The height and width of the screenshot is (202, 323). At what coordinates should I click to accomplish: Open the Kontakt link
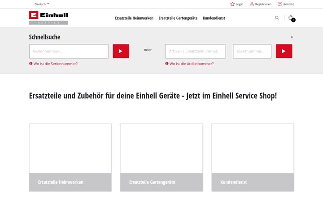[288, 4]
